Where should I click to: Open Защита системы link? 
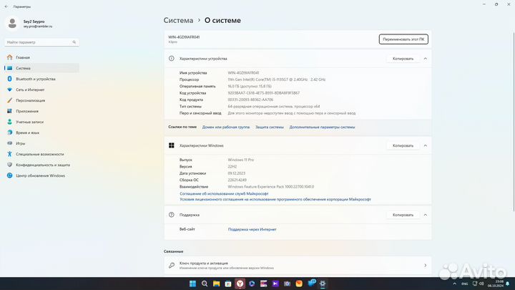(x=270, y=127)
